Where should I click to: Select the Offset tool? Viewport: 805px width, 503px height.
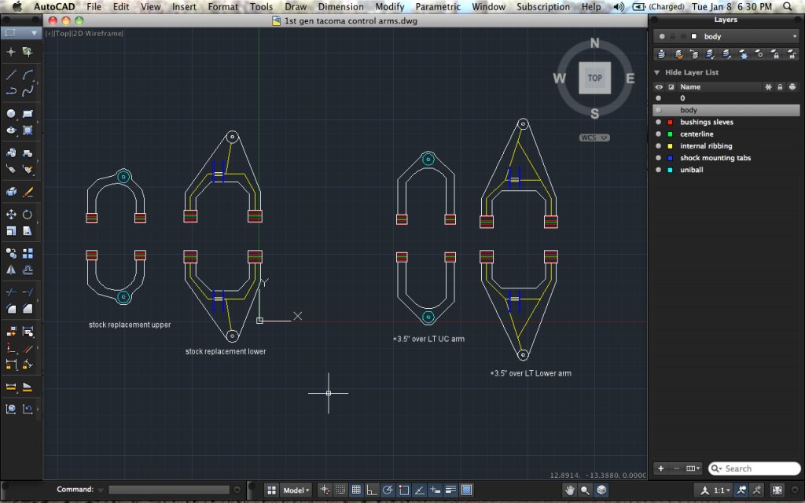pos(28,270)
